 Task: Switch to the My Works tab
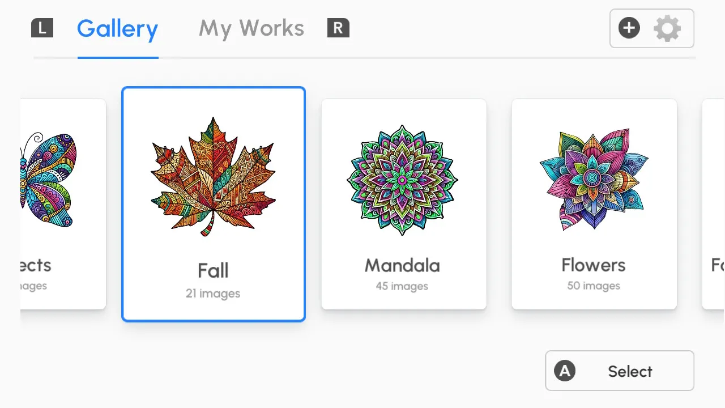251,28
